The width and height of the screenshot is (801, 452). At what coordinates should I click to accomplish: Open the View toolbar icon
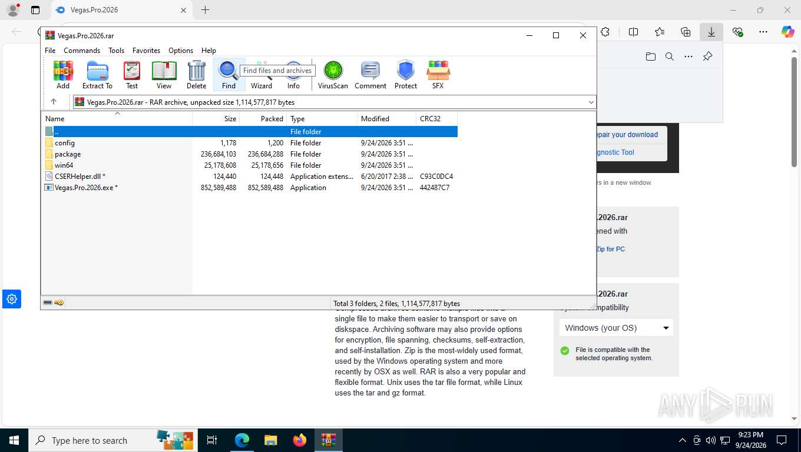164,75
